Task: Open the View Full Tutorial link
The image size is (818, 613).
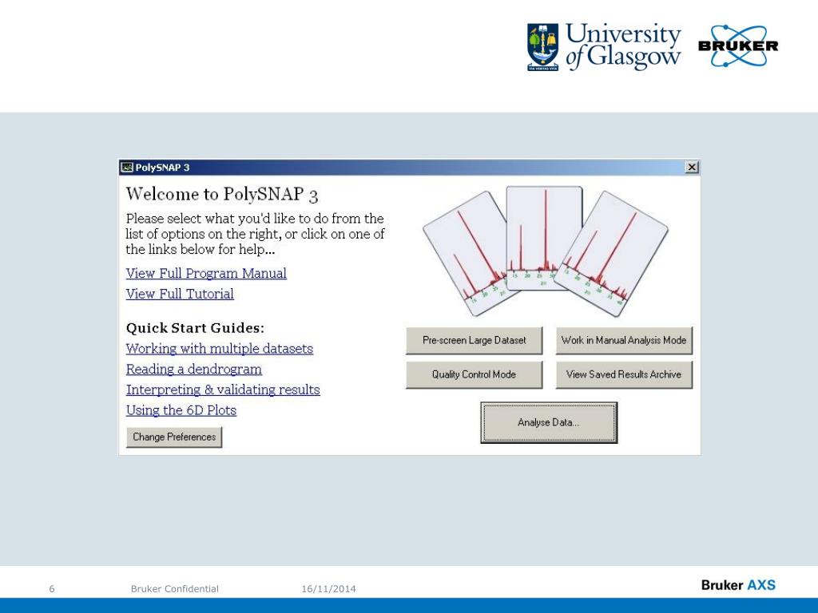Action: (x=180, y=294)
